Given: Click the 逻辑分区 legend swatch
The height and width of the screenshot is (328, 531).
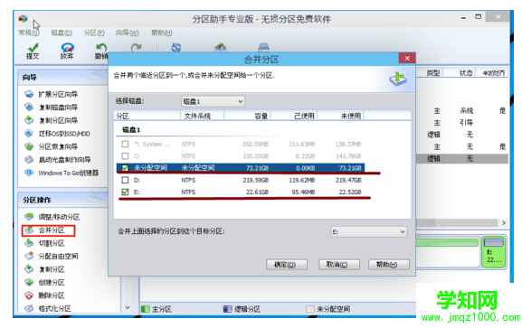Looking at the screenshot, I should coord(228,309).
